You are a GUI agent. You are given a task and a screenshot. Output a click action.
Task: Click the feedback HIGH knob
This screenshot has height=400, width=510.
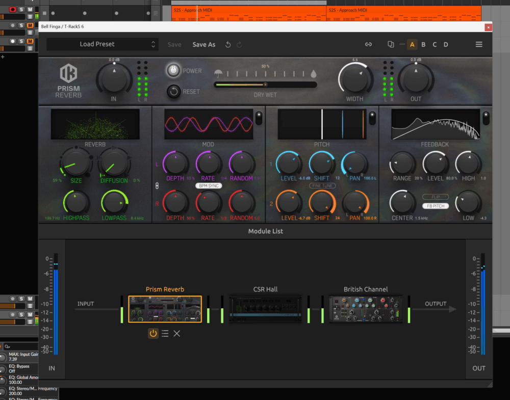pyautogui.click(x=468, y=164)
